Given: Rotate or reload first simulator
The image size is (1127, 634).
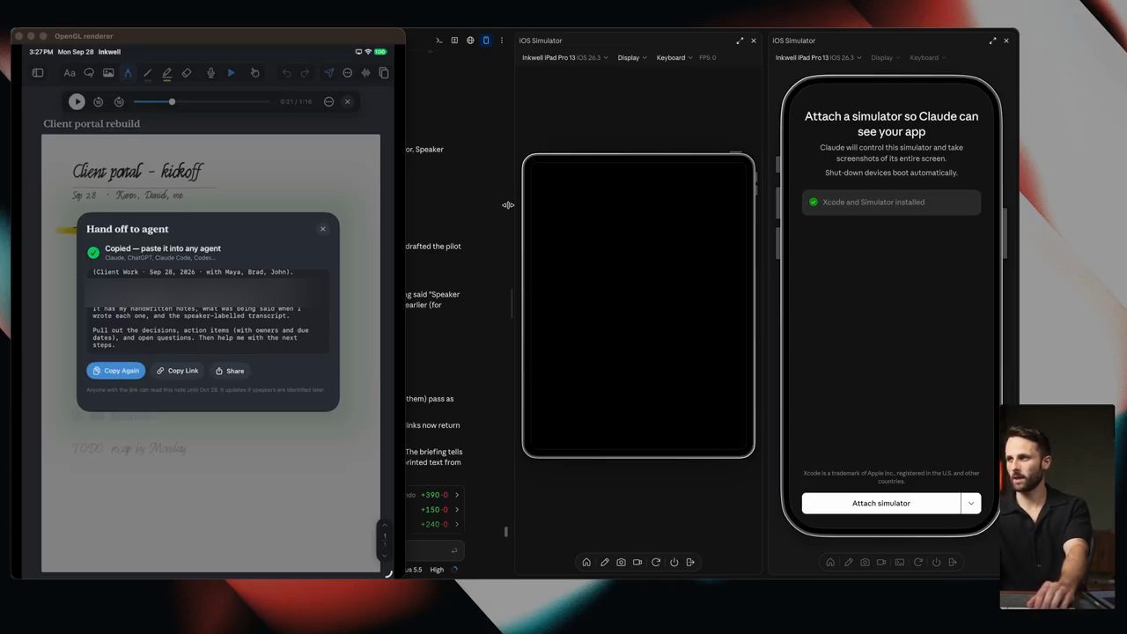Looking at the screenshot, I should coord(656,562).
